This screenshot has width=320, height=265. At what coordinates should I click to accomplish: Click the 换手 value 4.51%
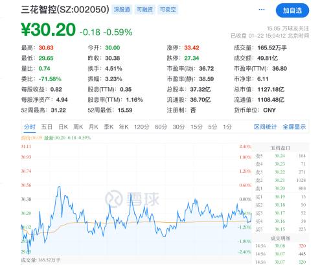coord(113,68)
